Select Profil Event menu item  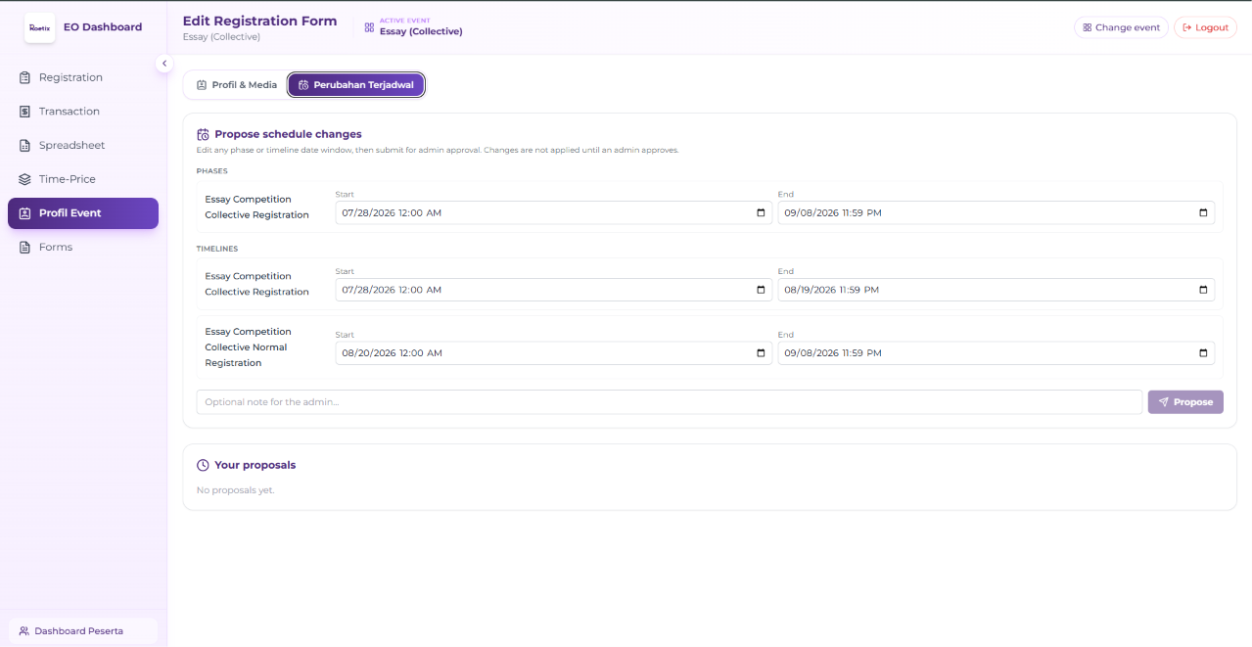pos(83,213)
